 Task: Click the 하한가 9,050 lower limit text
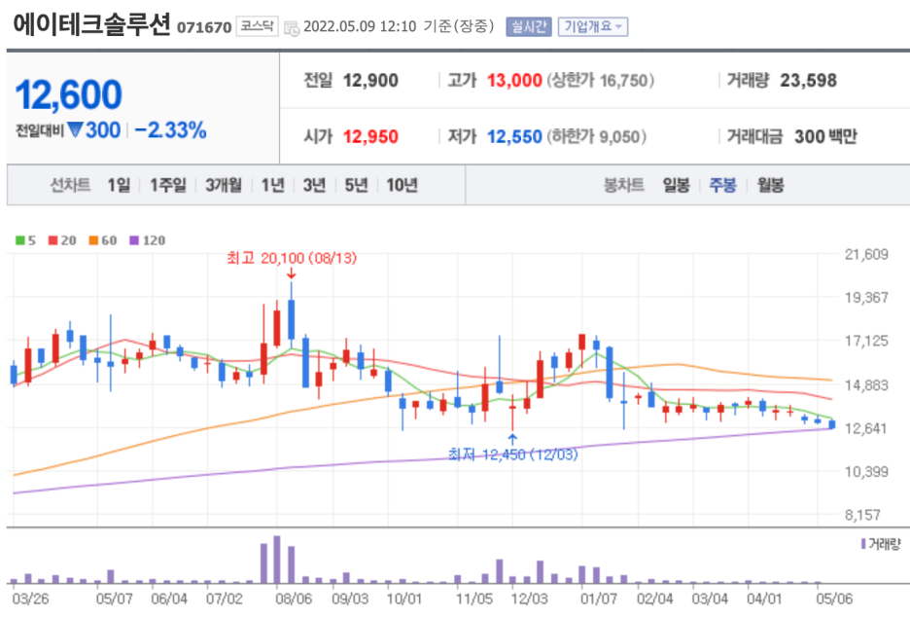(596, 136)
